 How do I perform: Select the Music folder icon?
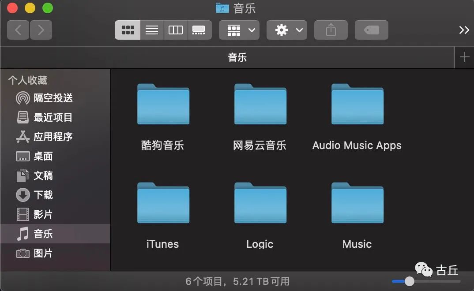[x=357, y=203]
